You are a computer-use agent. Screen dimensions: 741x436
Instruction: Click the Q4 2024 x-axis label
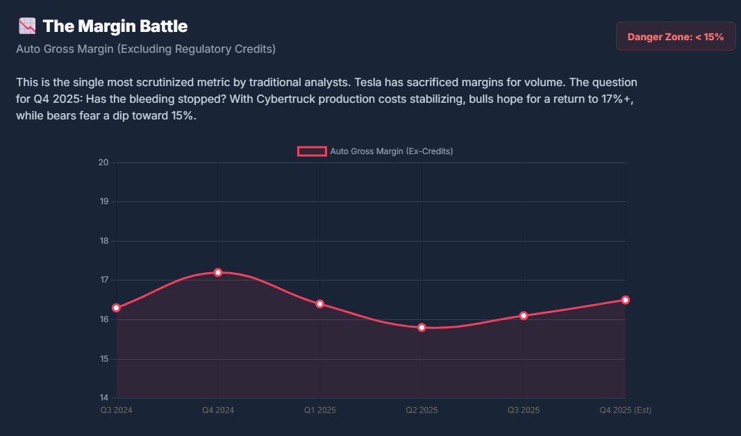coord(218,410)
